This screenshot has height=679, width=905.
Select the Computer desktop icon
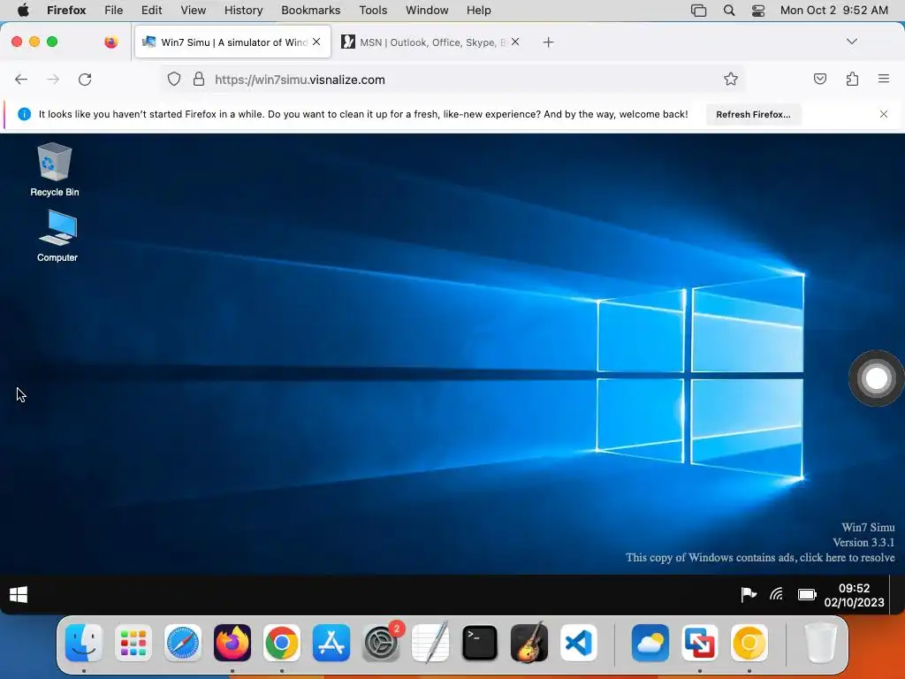57,235
